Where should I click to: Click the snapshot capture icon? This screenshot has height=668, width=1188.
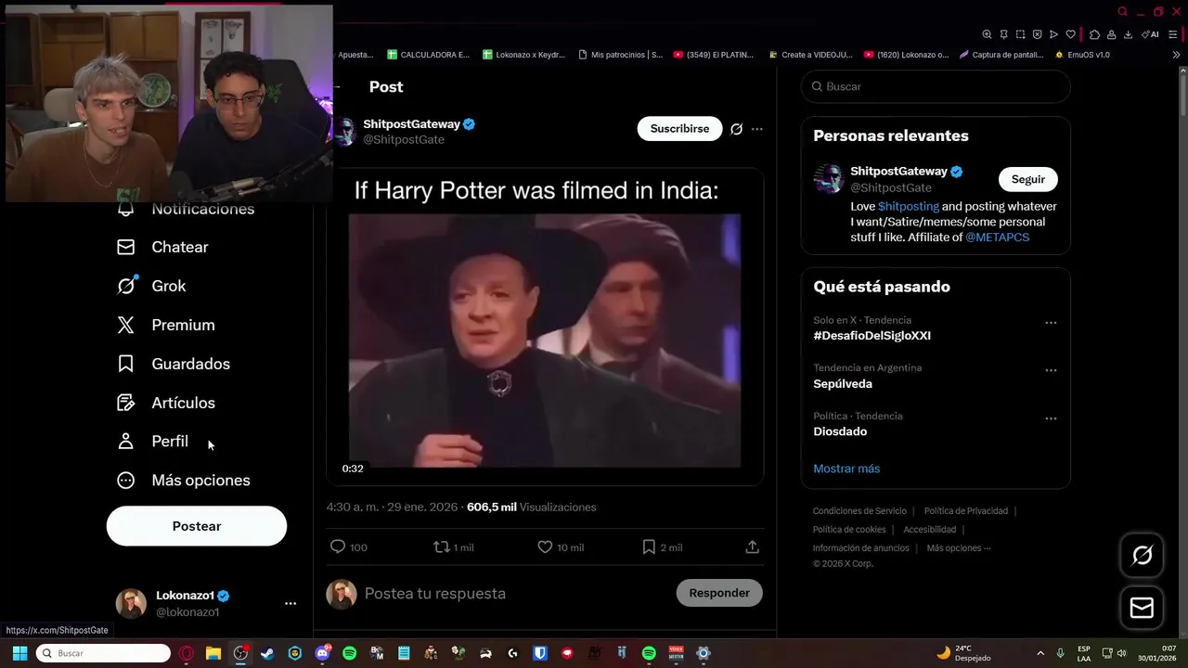pyautogui.click(x=1020, y=34)
